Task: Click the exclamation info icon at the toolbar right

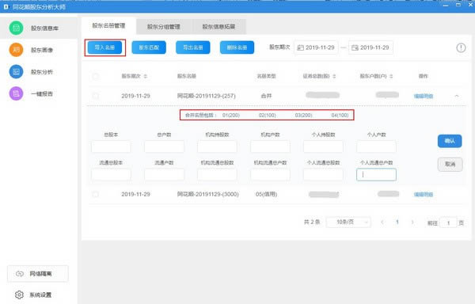Action: [461, 47]
